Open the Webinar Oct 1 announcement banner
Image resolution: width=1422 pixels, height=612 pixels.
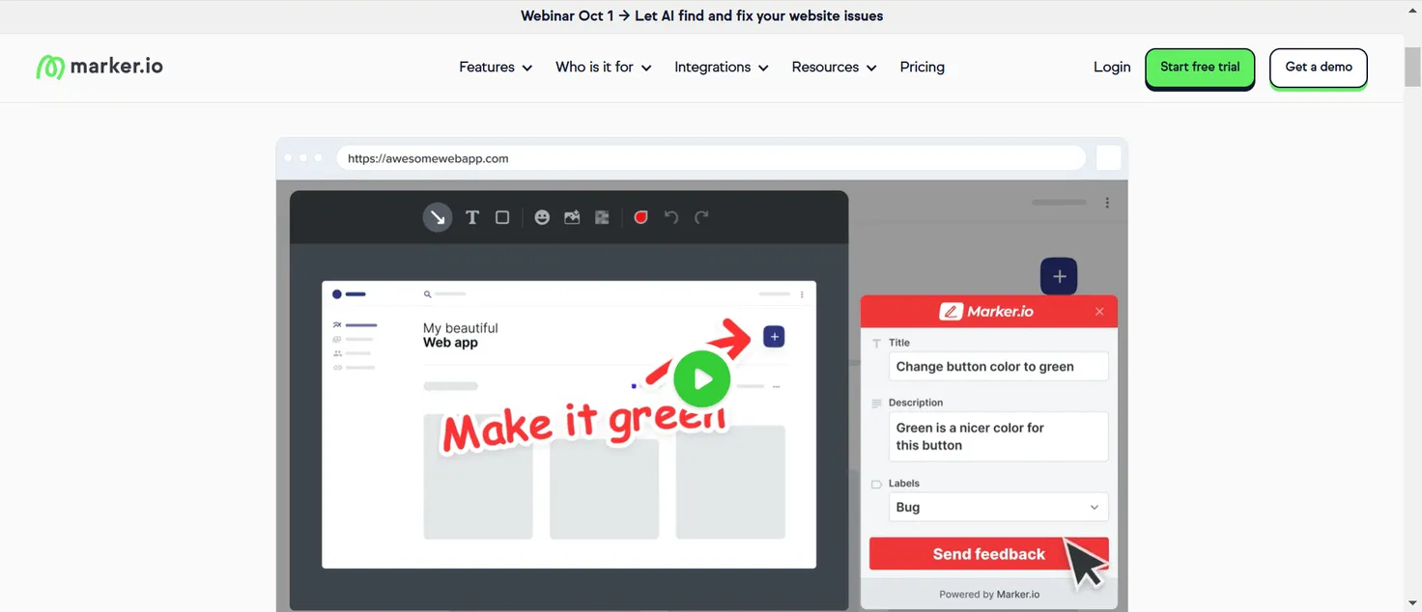[x=701, y=16]
